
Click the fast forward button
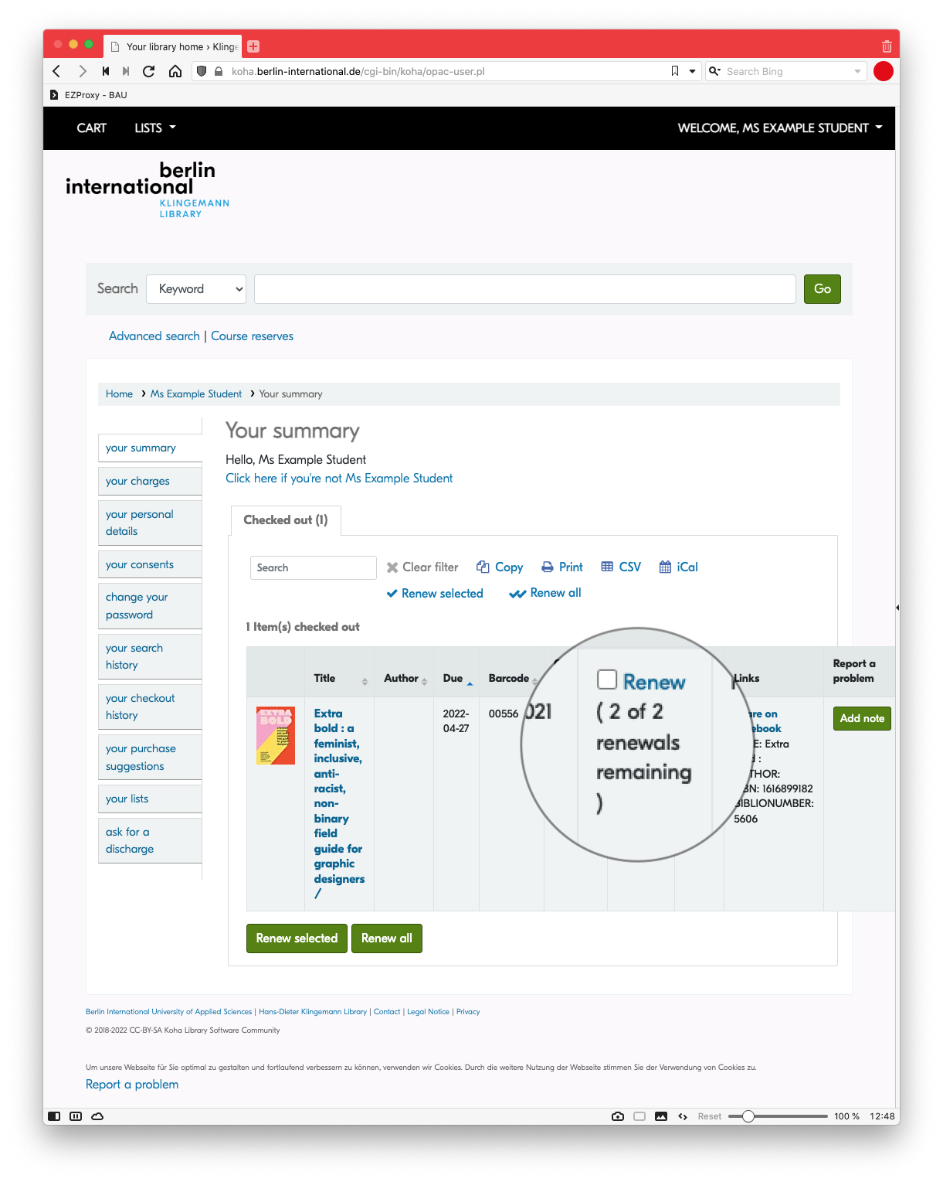(126, 71)
